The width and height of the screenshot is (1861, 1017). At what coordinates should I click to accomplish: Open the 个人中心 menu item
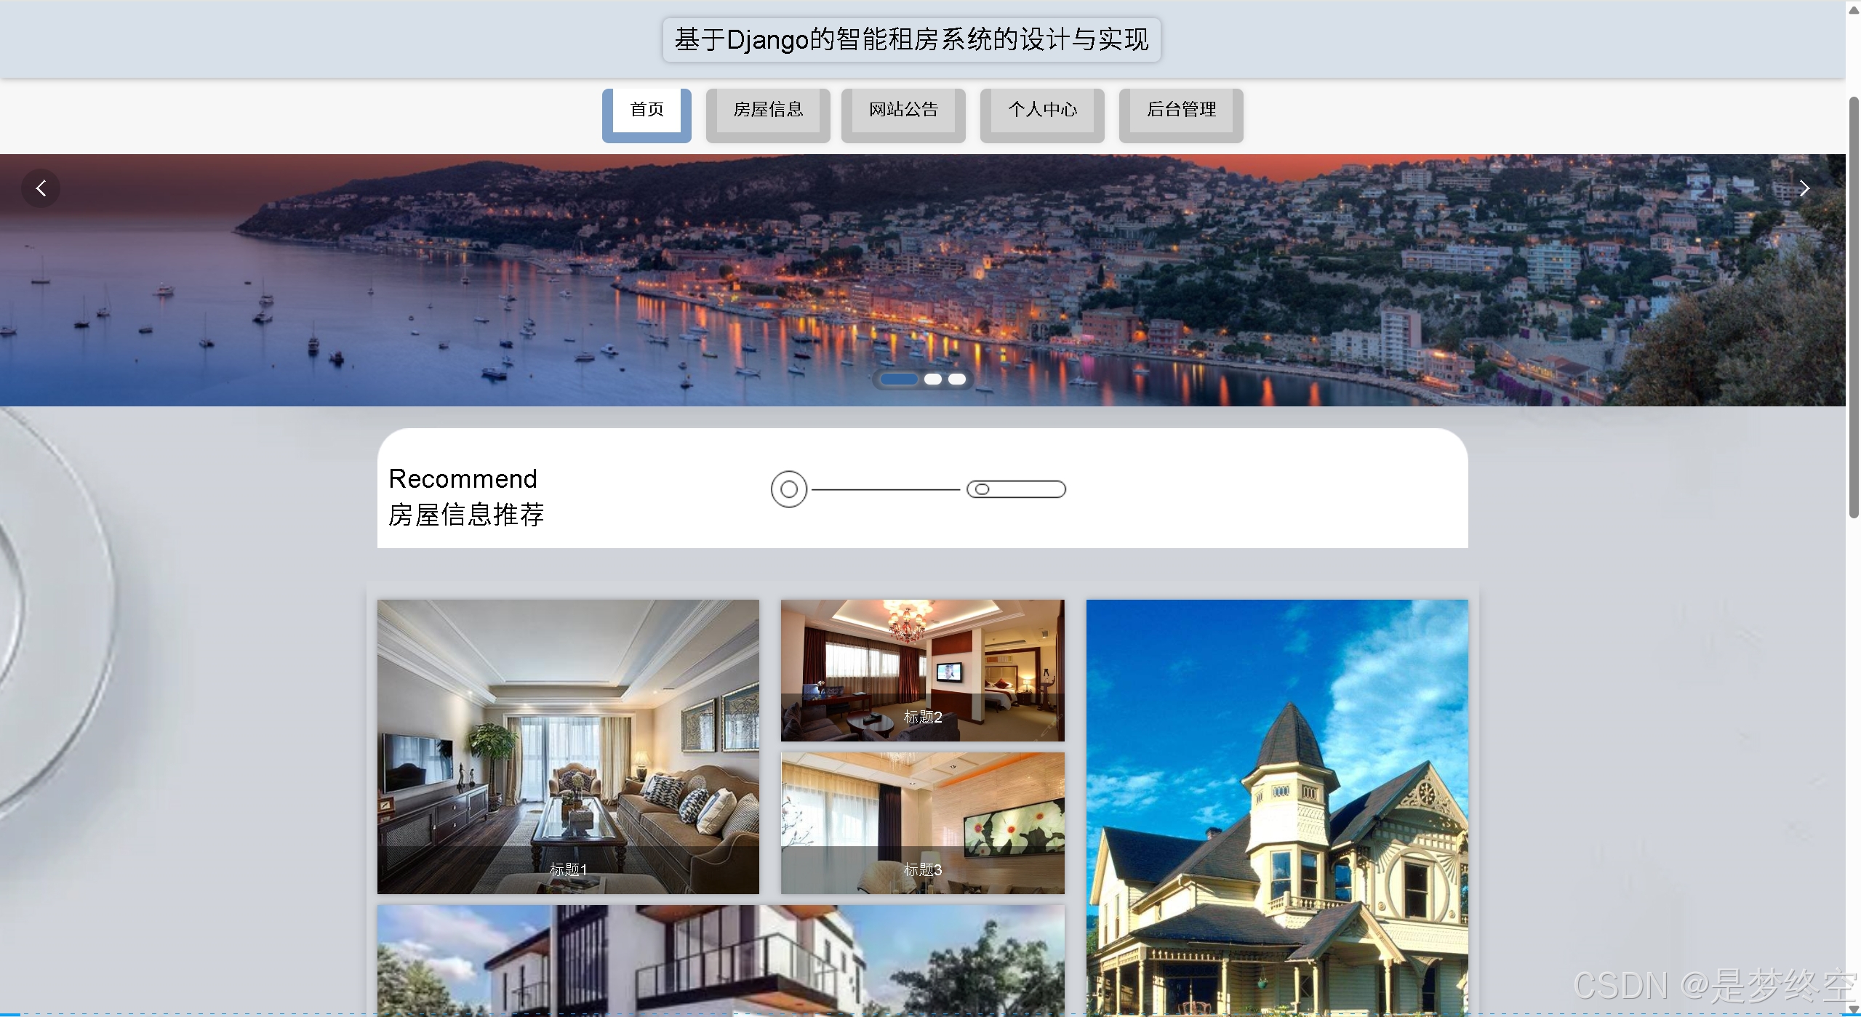click(1042, 110)
